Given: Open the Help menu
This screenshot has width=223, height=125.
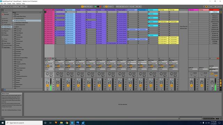Looking at the screenshot, I should [23, 3].
